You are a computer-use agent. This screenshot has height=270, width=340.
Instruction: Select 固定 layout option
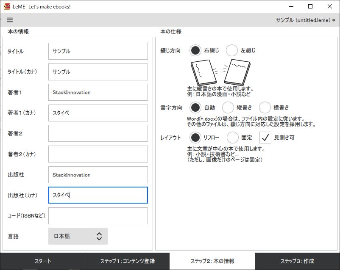(232, 138)
